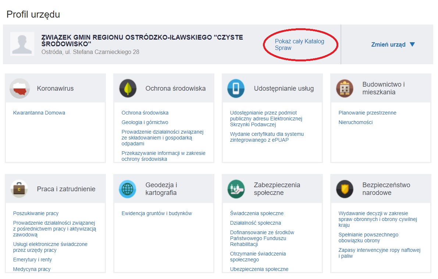Click the Koronawirus Poland map icon

click(x=19, y=88)
